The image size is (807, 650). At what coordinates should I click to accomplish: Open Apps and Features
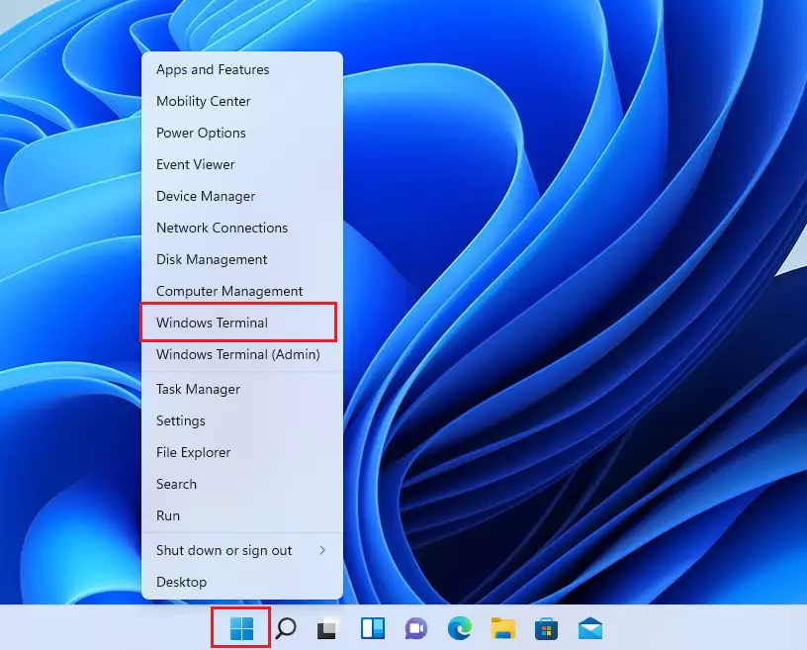[x=242, y=69]
